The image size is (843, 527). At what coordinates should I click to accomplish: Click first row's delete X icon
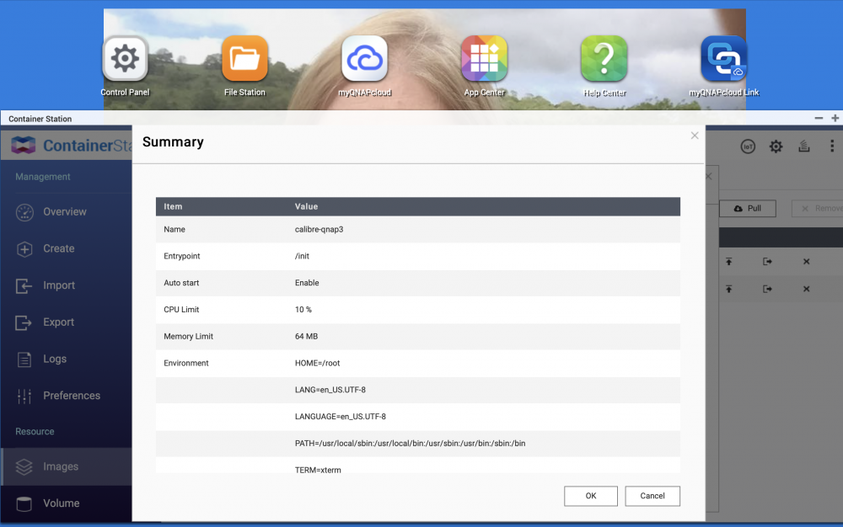[806, 261]
